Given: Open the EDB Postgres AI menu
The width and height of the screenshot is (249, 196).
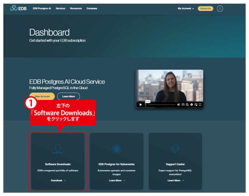Looking at the screenshot, I should click(42, 9).
